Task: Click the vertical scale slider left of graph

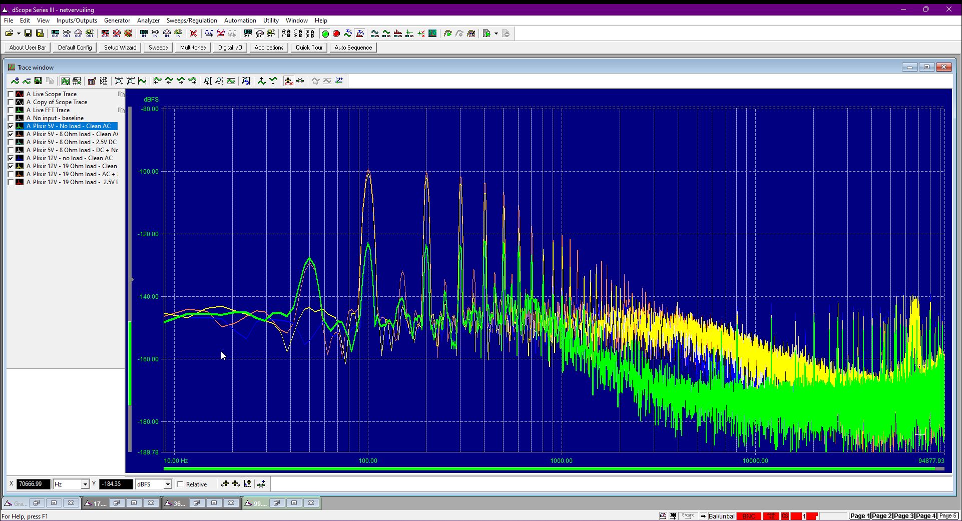Action: click(131, 279)
